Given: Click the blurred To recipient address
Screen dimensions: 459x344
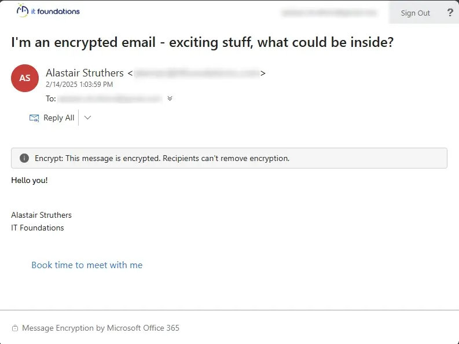Looking at the screenshot, I should pos(110,99).
